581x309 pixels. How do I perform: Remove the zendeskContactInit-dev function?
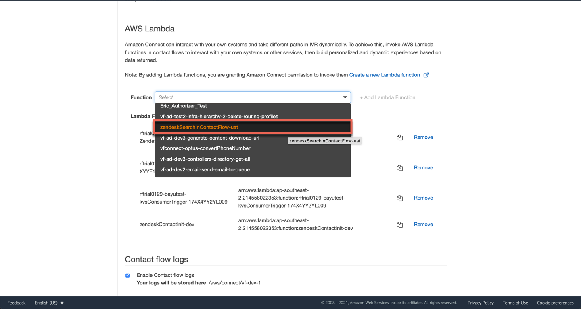423,225
